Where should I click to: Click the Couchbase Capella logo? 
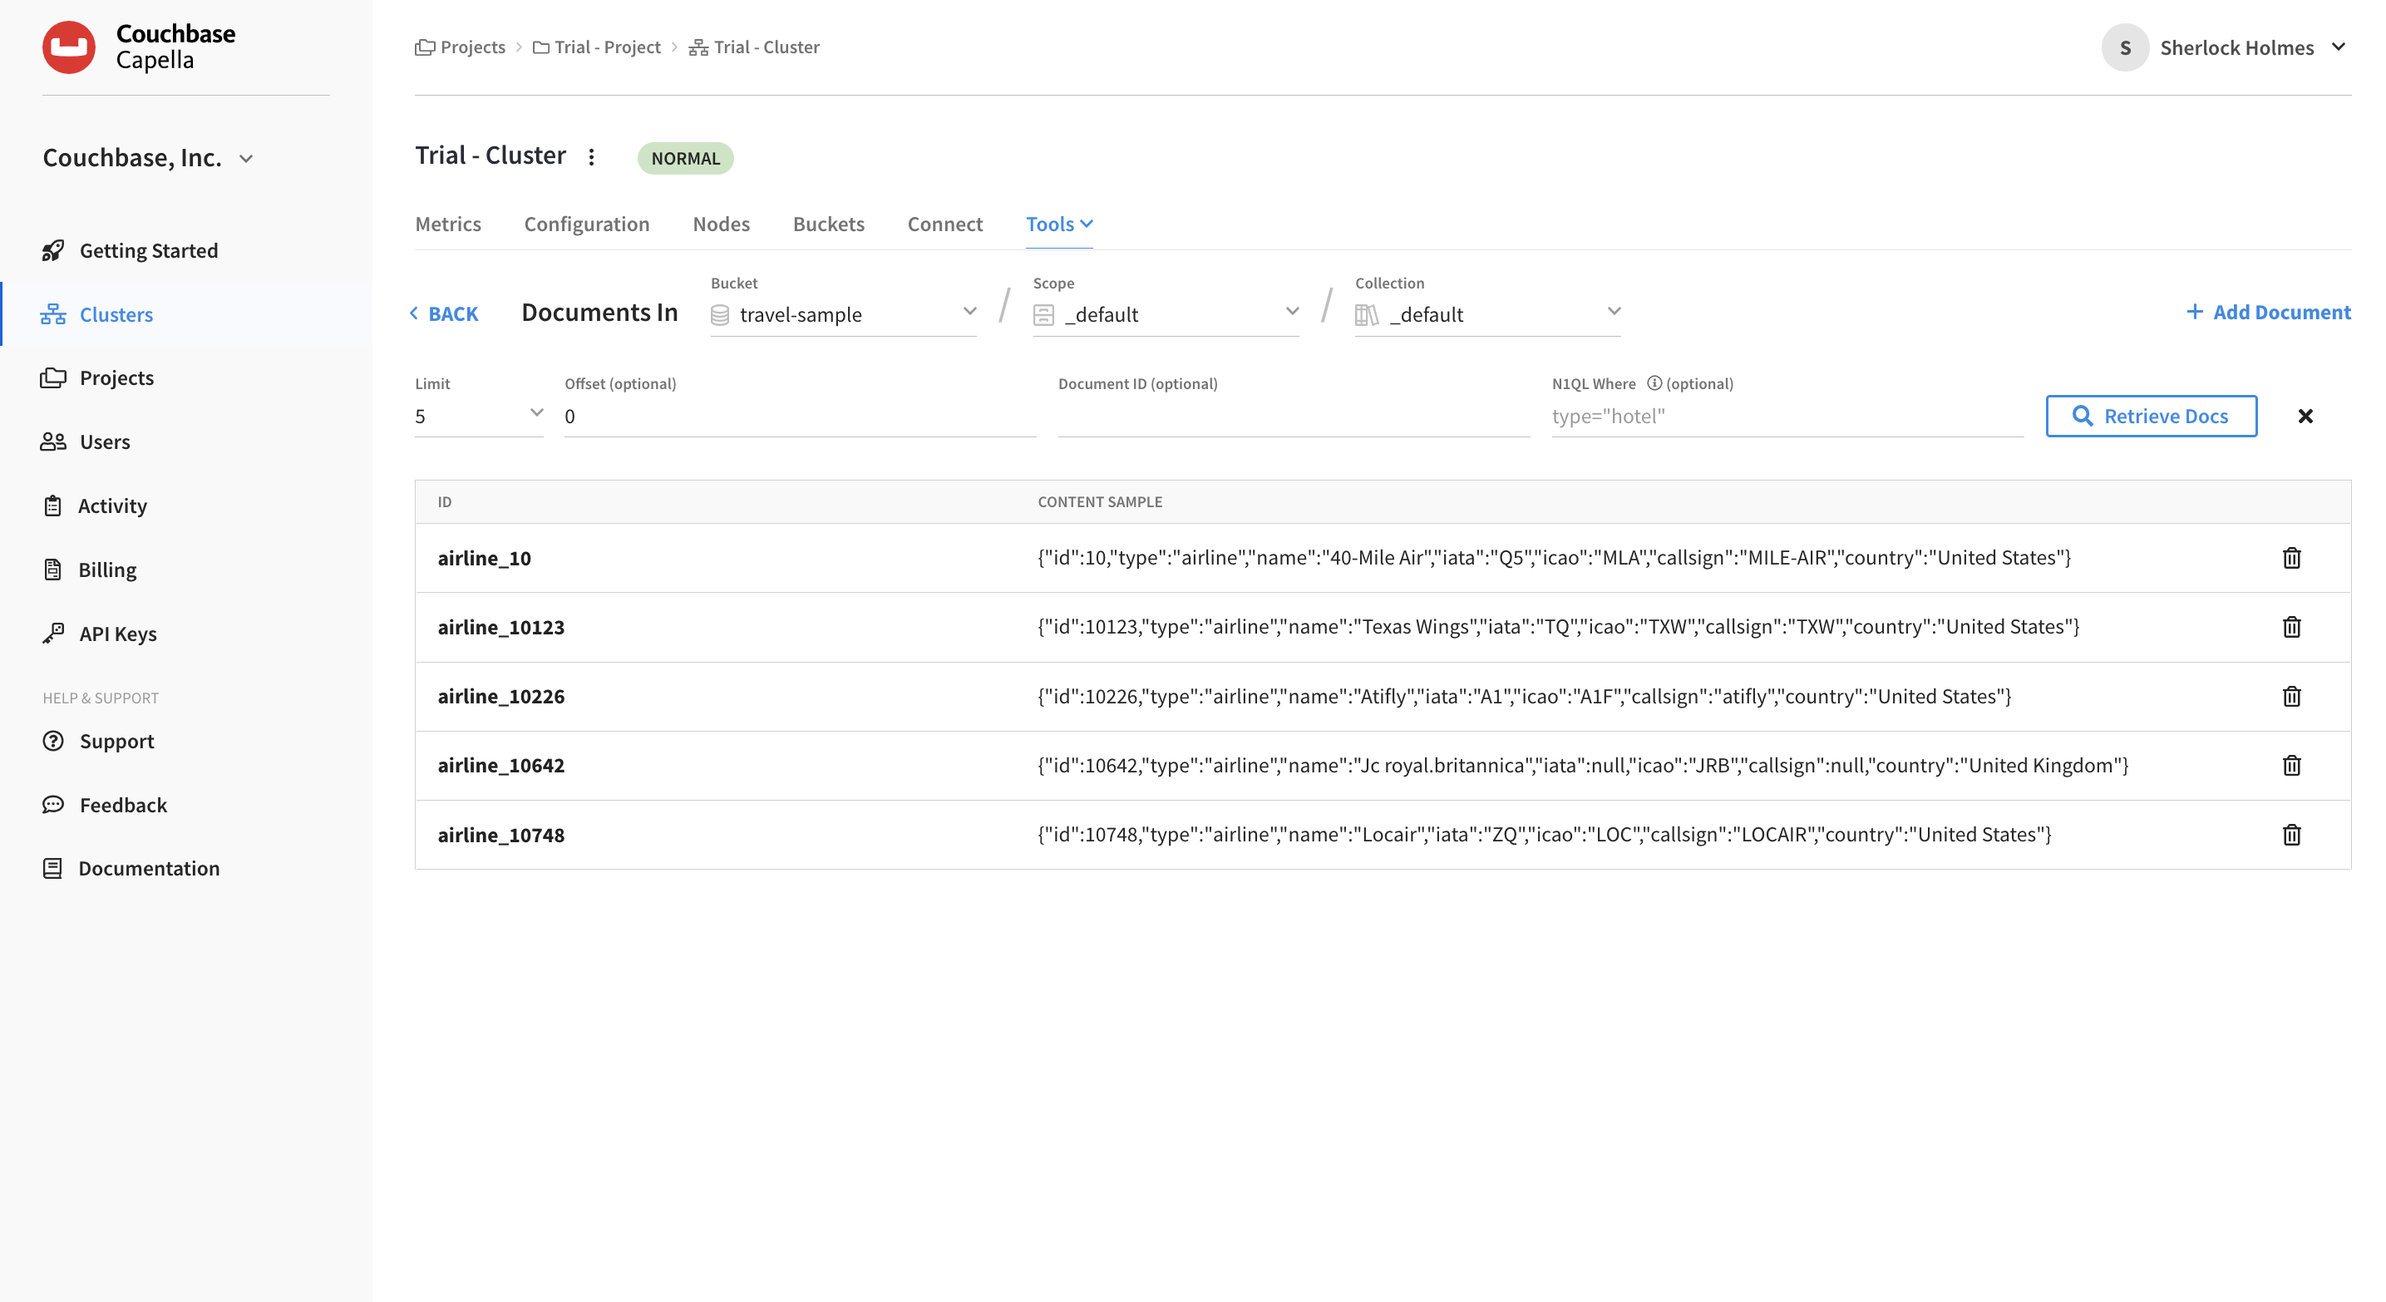[139, 47]
